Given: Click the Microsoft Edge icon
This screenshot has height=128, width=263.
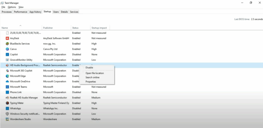Looking at the screenshot, I should pyautogui.click(x=7, y=76).
